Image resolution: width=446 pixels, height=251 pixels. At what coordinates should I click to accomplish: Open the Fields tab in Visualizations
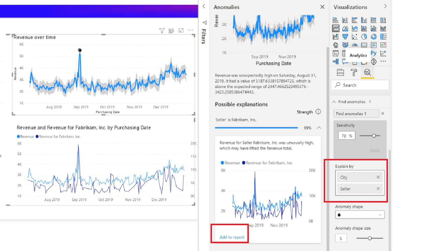coord(340,72)
